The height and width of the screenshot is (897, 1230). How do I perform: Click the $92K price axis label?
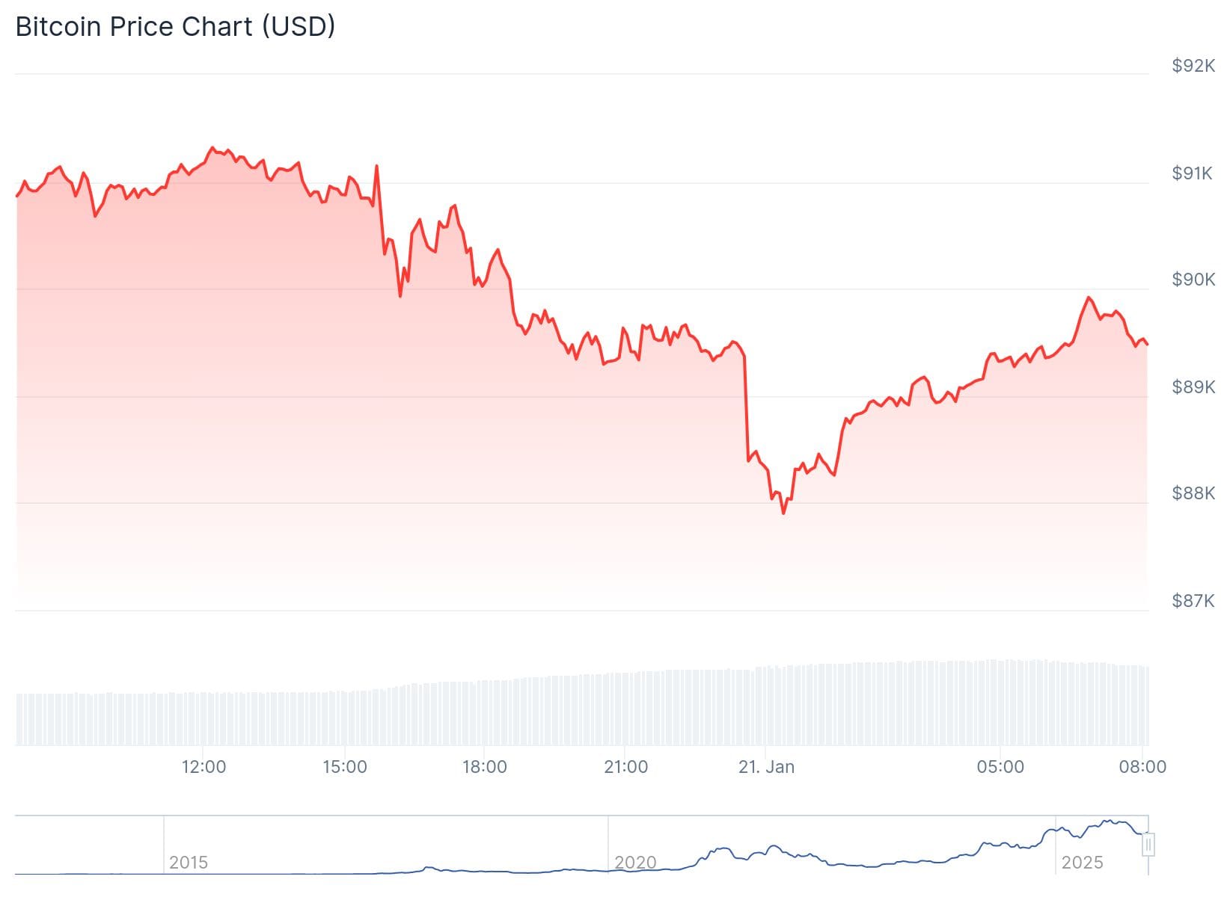[x=1193, y=66]
